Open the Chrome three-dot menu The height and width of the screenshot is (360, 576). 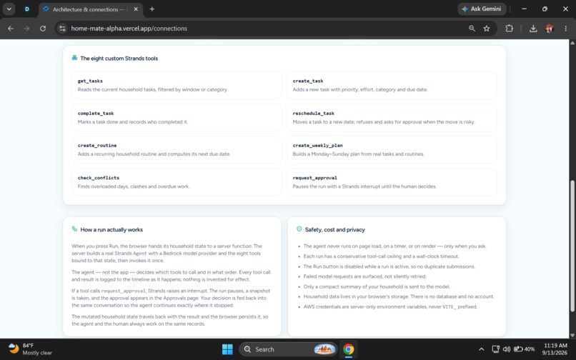[565, 29]
